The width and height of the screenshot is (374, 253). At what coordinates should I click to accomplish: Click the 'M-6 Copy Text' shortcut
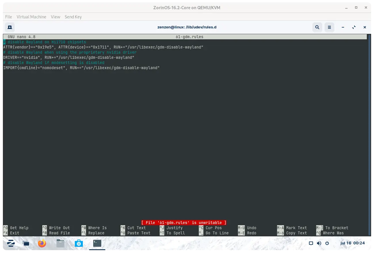(292, 233)
